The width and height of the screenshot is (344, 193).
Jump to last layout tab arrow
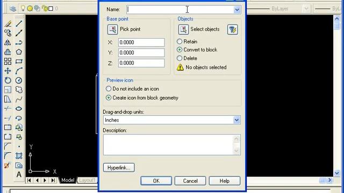point(53,180)
